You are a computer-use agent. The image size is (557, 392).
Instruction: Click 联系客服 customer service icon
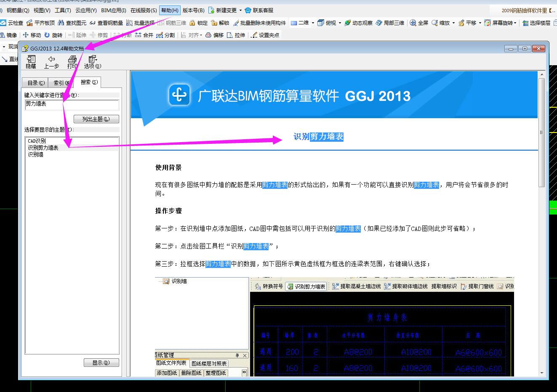pos(248,11)
